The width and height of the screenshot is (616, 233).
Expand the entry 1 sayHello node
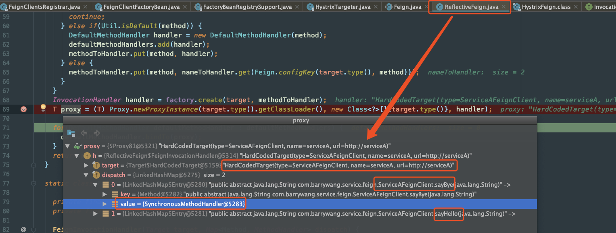95,214
